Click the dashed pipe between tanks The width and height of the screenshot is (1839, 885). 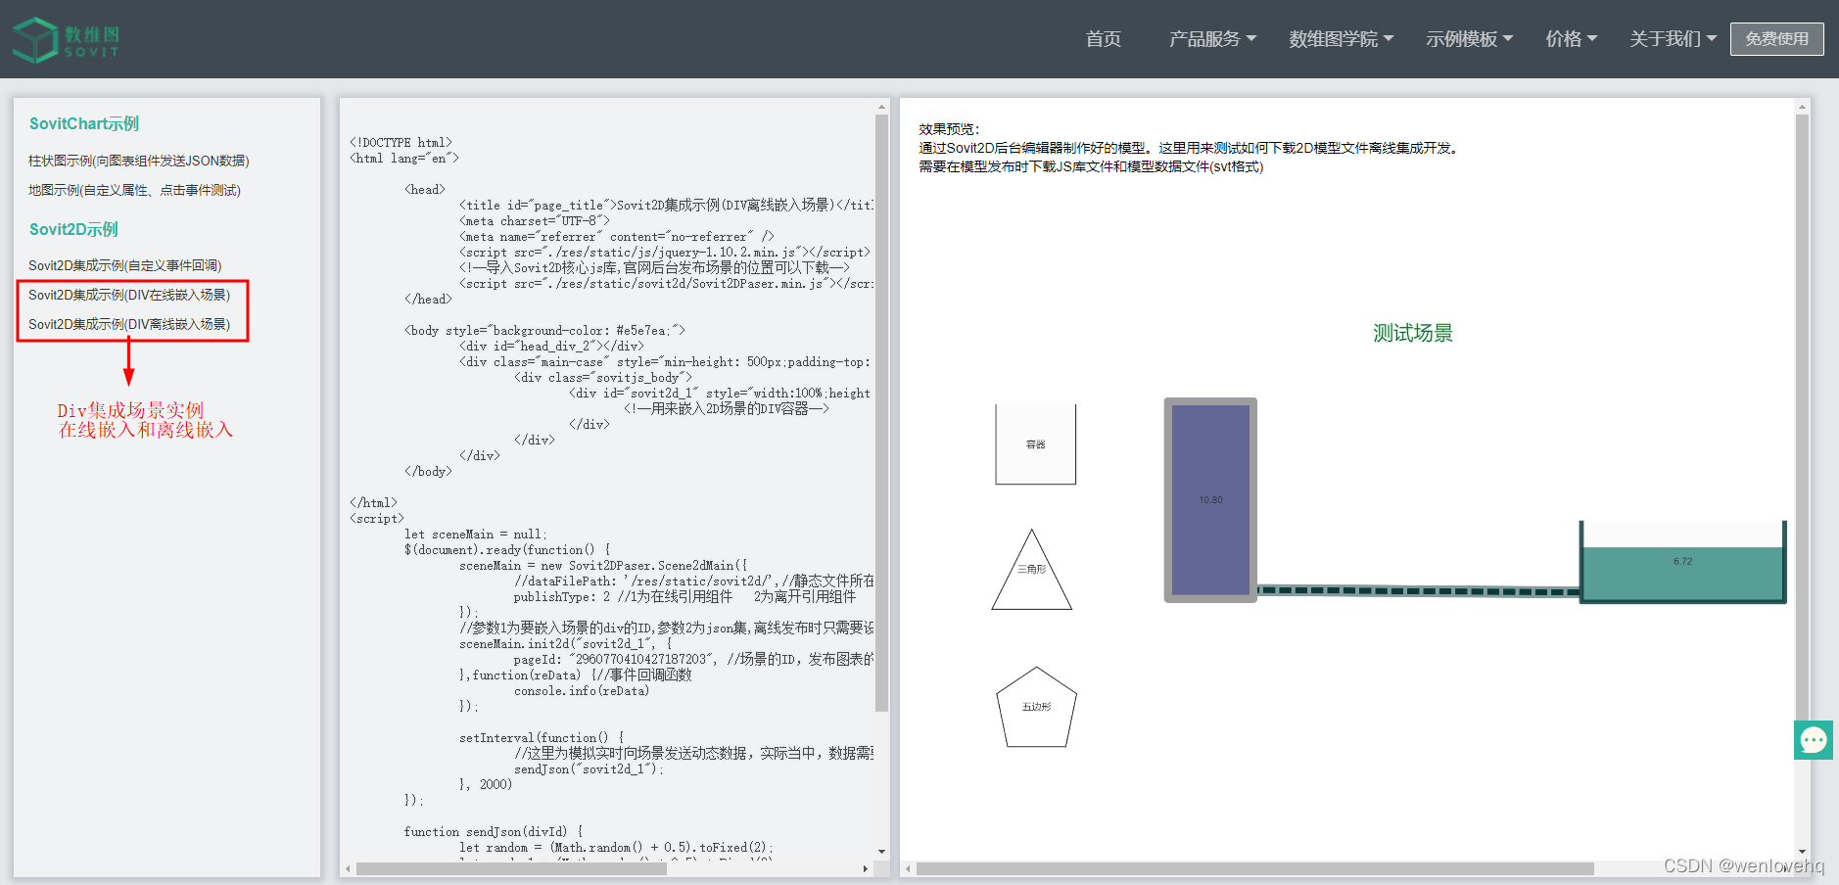coord(1418,590)
